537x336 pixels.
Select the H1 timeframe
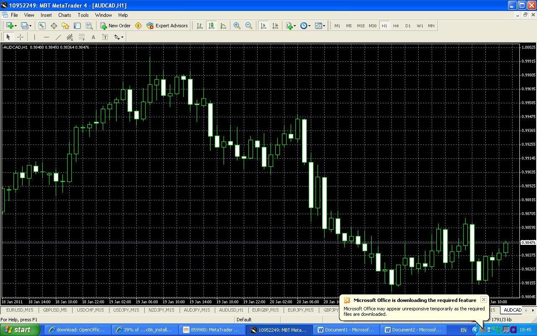384,26
